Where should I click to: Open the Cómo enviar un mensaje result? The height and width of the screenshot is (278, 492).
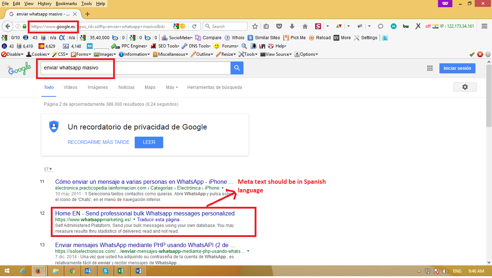click(144, 182)
